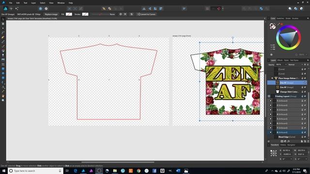Open the Select menu
Viewport: 310px width, 174px height.
tap(43, 3)
